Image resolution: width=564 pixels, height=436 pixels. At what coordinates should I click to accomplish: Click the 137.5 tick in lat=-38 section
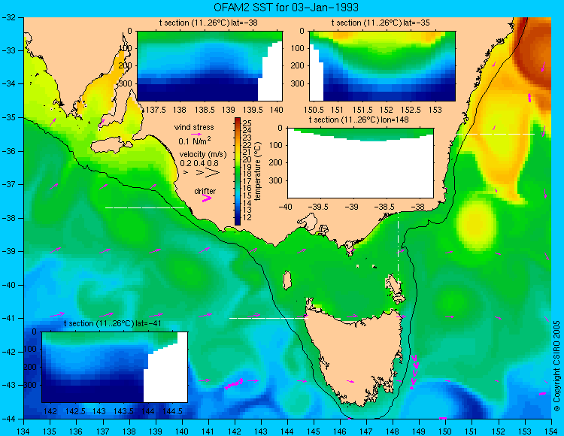point(156,110)
